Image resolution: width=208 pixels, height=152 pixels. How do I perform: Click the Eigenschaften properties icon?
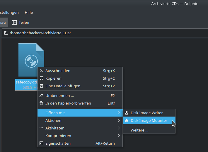pos(41,143)
